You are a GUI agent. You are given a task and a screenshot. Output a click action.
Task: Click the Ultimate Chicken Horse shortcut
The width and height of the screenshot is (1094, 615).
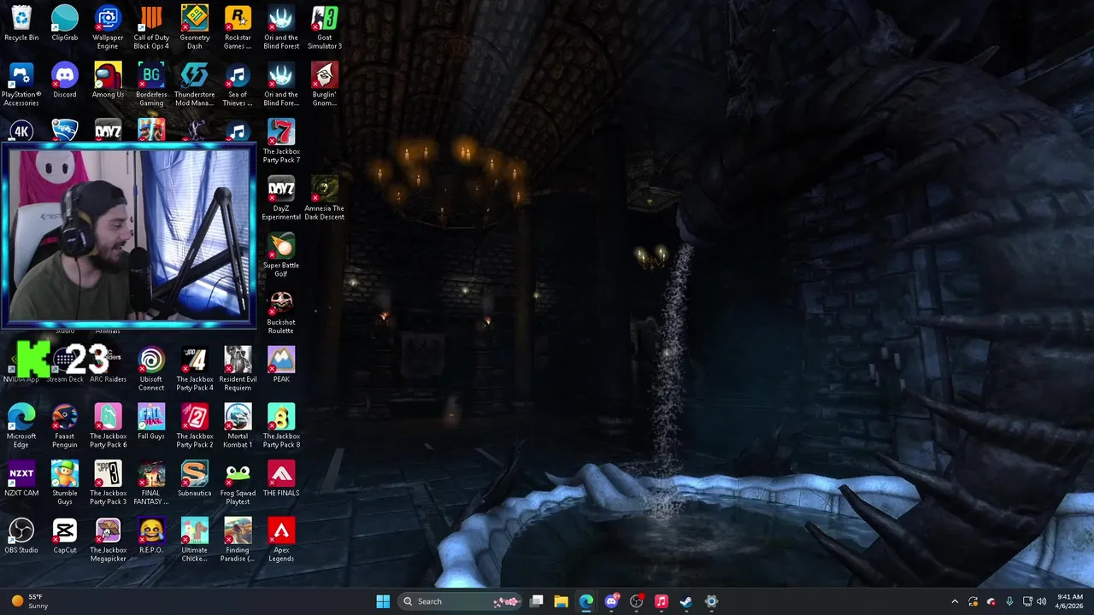(194, 540)
